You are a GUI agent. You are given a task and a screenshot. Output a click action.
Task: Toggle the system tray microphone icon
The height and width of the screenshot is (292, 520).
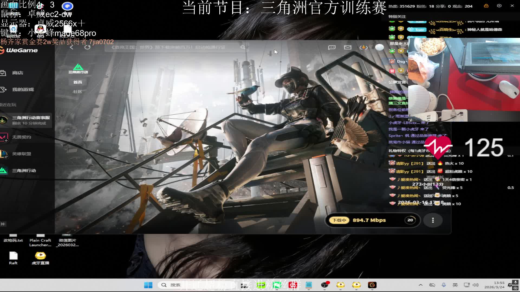tap(444, 285)
